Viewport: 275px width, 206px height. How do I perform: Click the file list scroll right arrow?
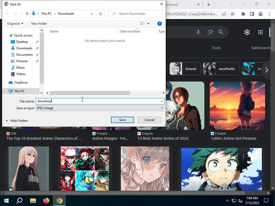164,93
